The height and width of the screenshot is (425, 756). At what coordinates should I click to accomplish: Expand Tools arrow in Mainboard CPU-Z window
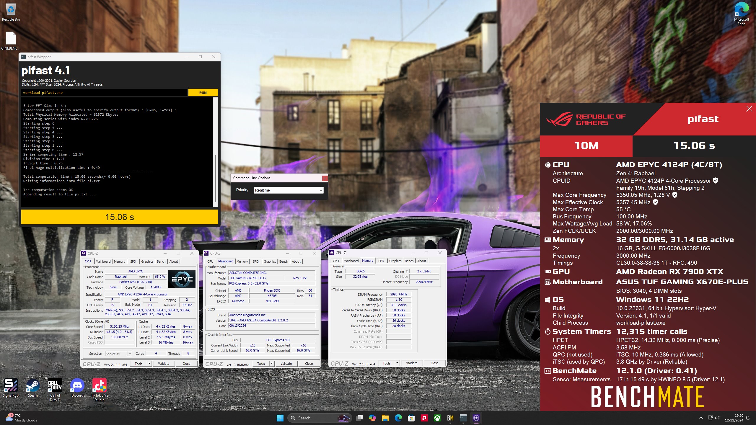pos(272,364)
